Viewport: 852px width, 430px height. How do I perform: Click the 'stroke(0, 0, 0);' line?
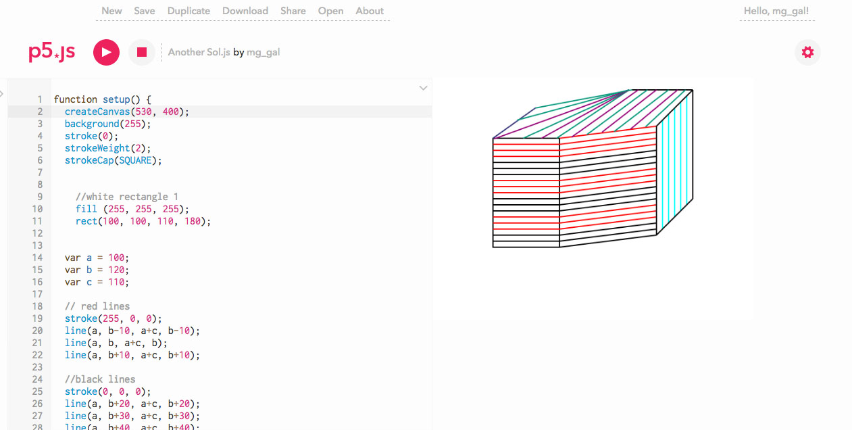pyautogui.click(x=108, y=391)
